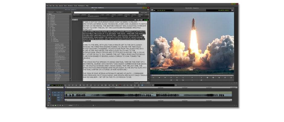
Task: Click the Disconnect button
Action: coord(51,12)
